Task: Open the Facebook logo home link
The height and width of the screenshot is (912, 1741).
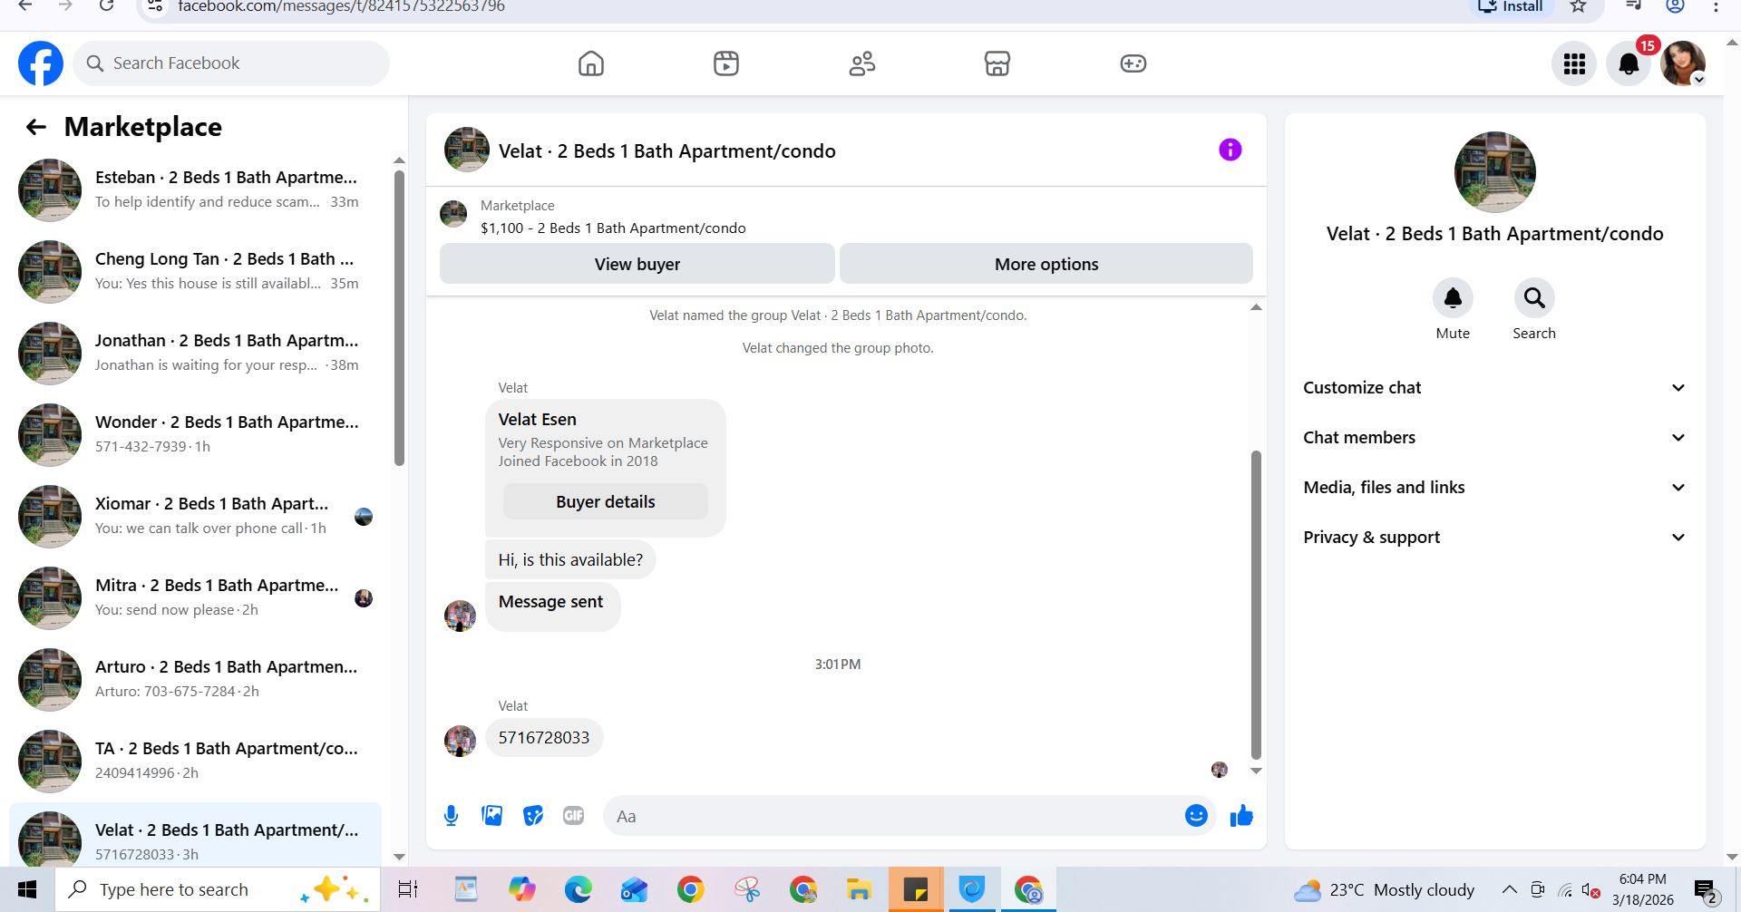Action: pos(41,63)
